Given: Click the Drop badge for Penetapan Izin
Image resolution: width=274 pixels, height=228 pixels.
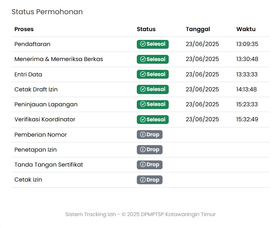Looking at the screenshot, I should 149,150.
